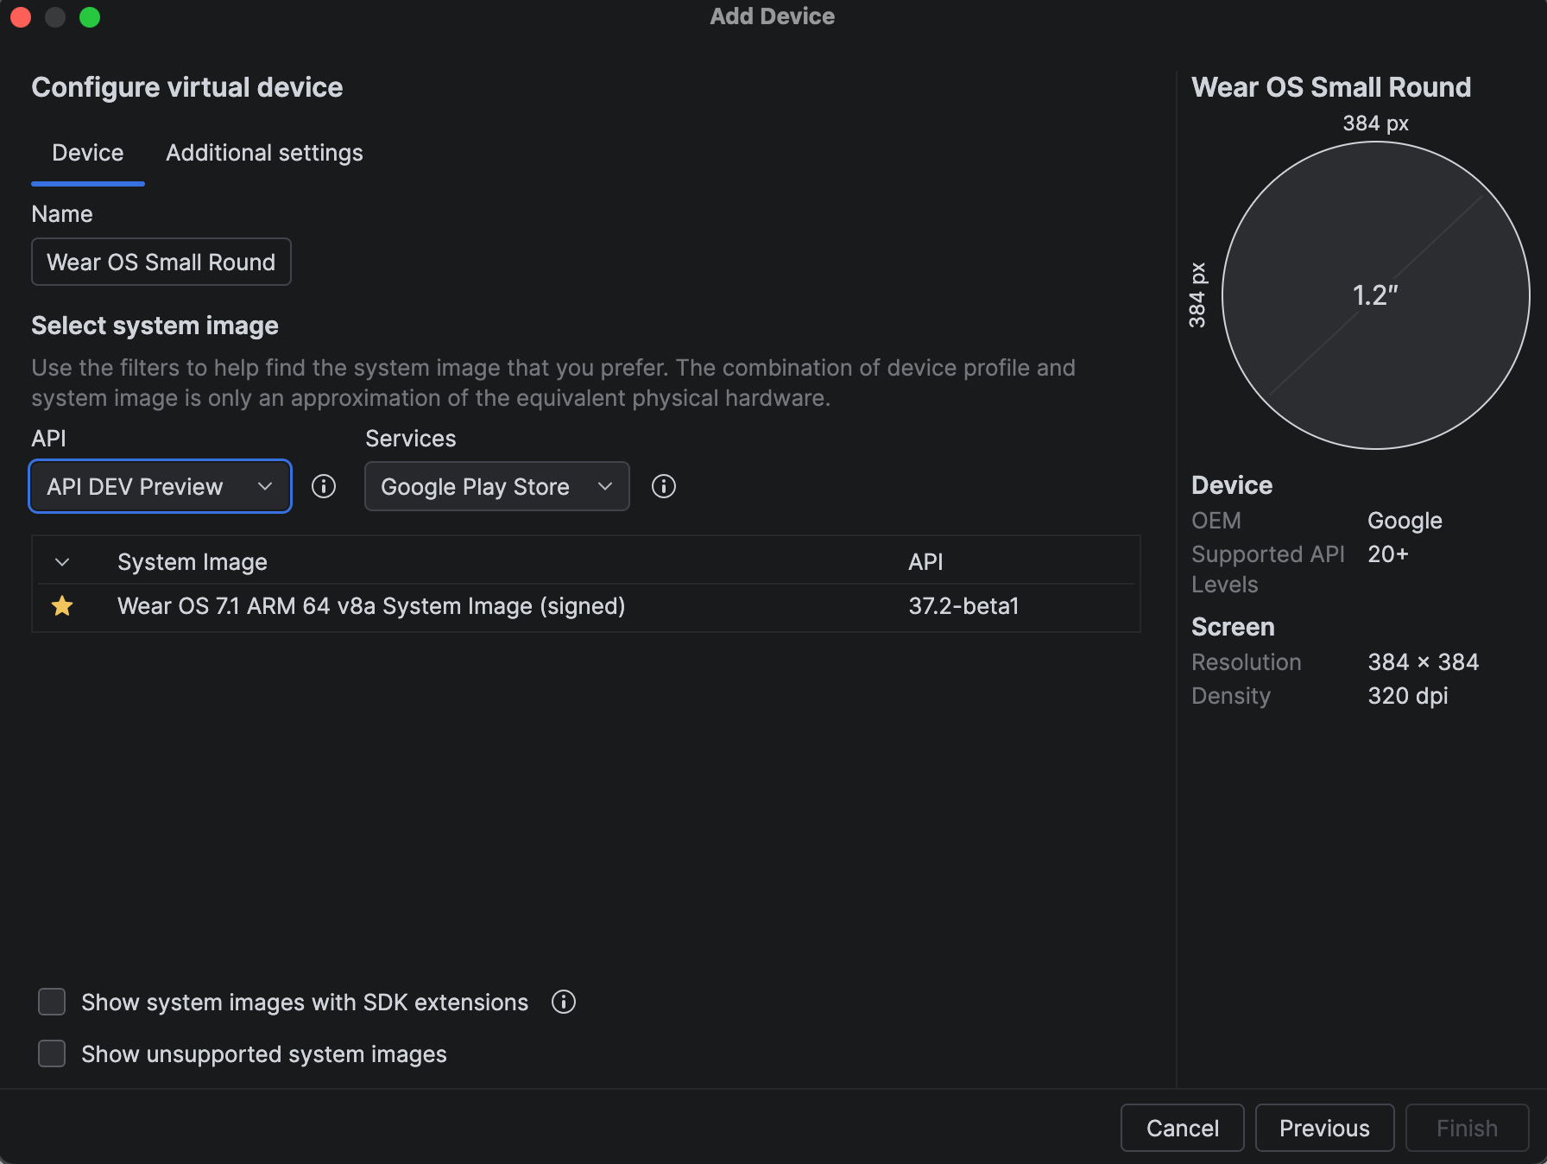Close the Add Device window
The width and height of the screenshot is (1547, 1164).
[21, 16]
